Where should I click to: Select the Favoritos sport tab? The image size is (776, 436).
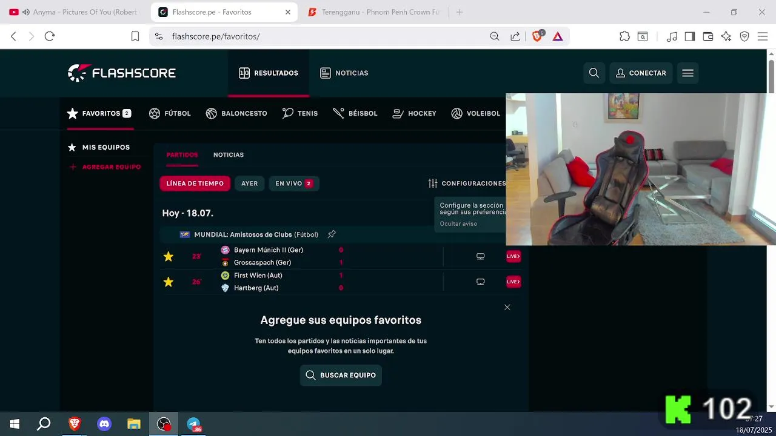pyautogui.click(x=99, y=113)
